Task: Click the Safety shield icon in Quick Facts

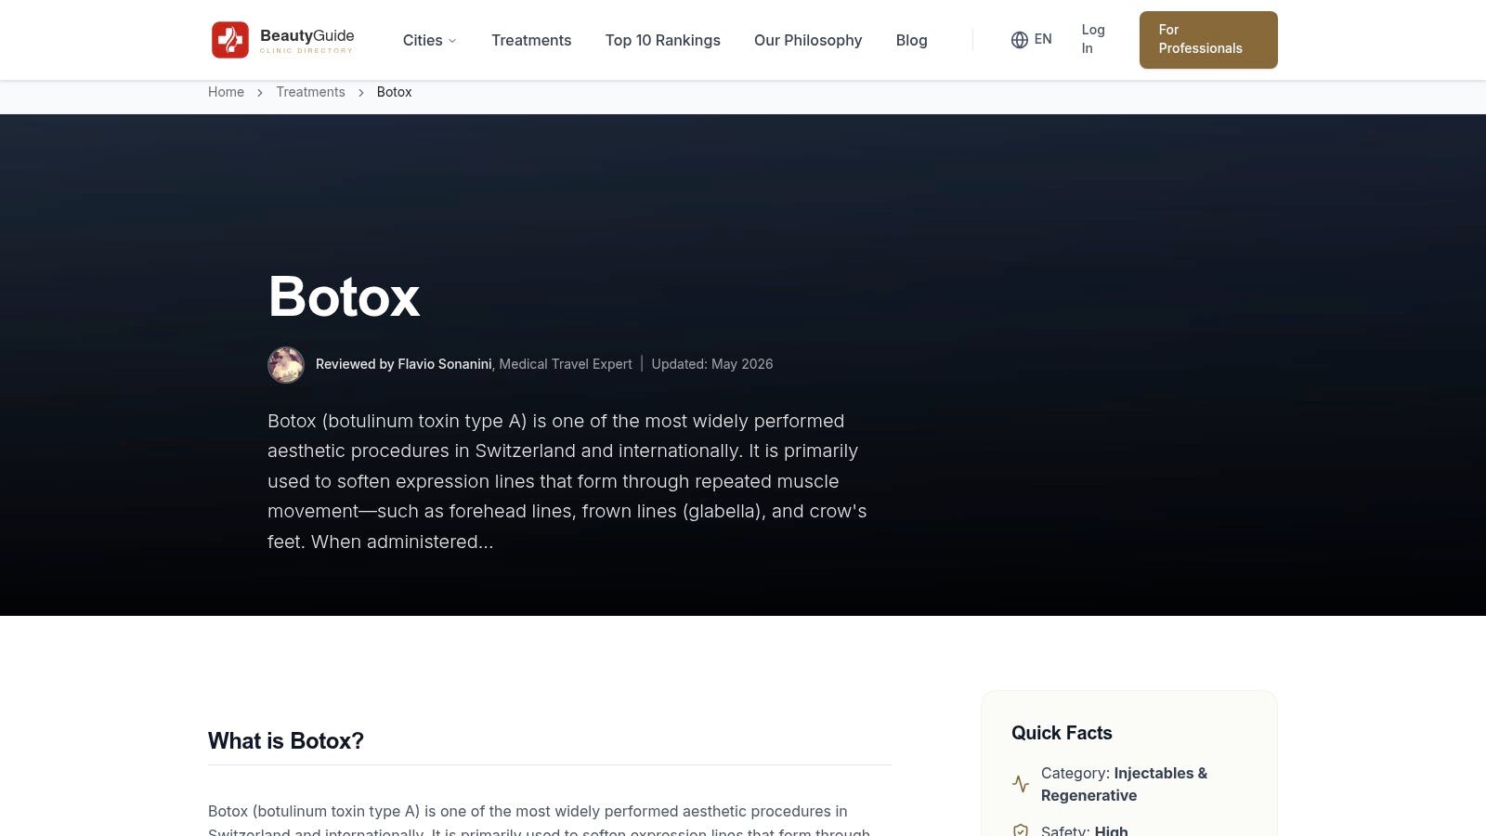Action: tap(1021, 830)
